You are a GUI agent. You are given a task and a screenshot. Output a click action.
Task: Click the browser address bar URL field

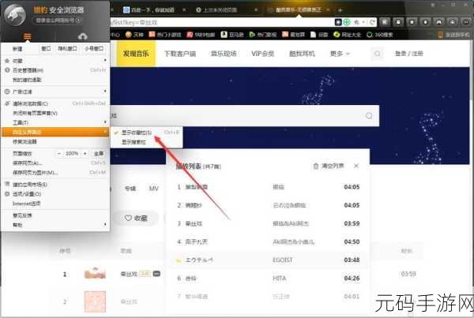click(x=220, y=22)
